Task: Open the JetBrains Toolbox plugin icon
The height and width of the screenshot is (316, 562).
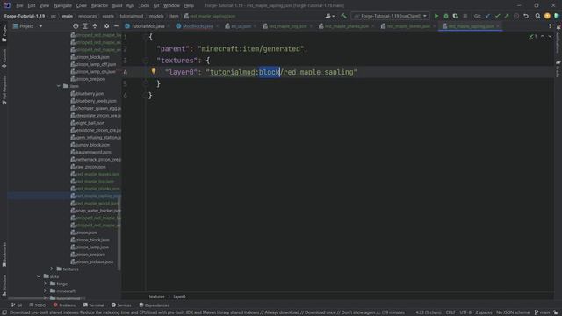Action: coord(557,16)
